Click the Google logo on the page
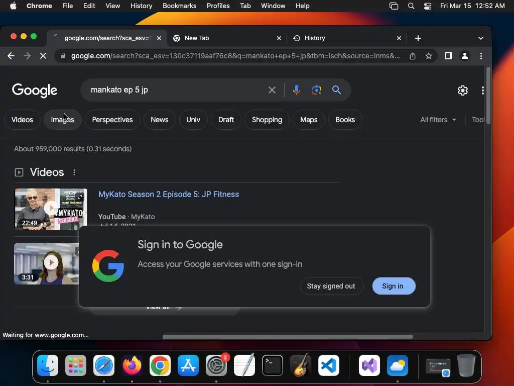 [x=35, y=90]
